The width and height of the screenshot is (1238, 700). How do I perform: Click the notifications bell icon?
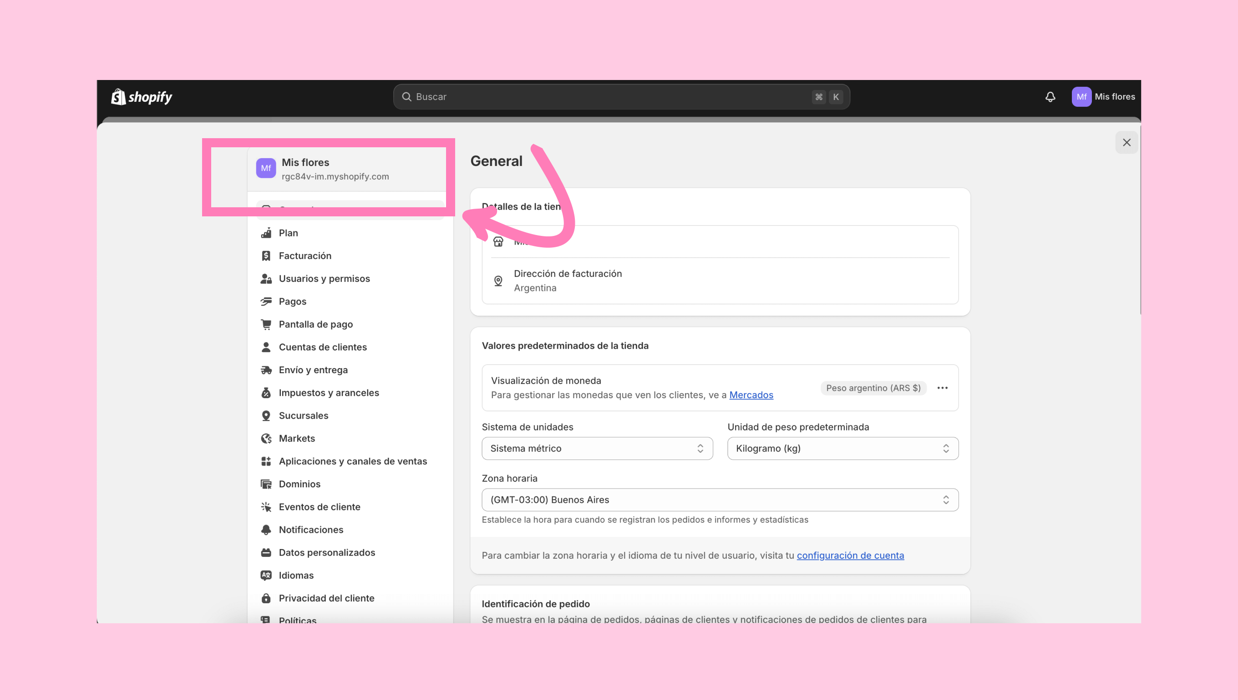click(x=1050, y=97)
